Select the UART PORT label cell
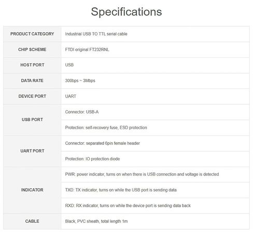The image size is (253, 232). (x=32, y=151)
